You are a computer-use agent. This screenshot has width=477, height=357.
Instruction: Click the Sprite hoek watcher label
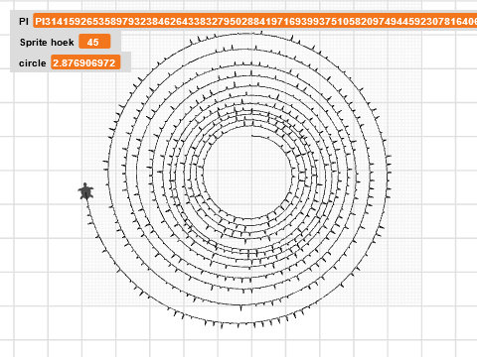pos(47,43)
